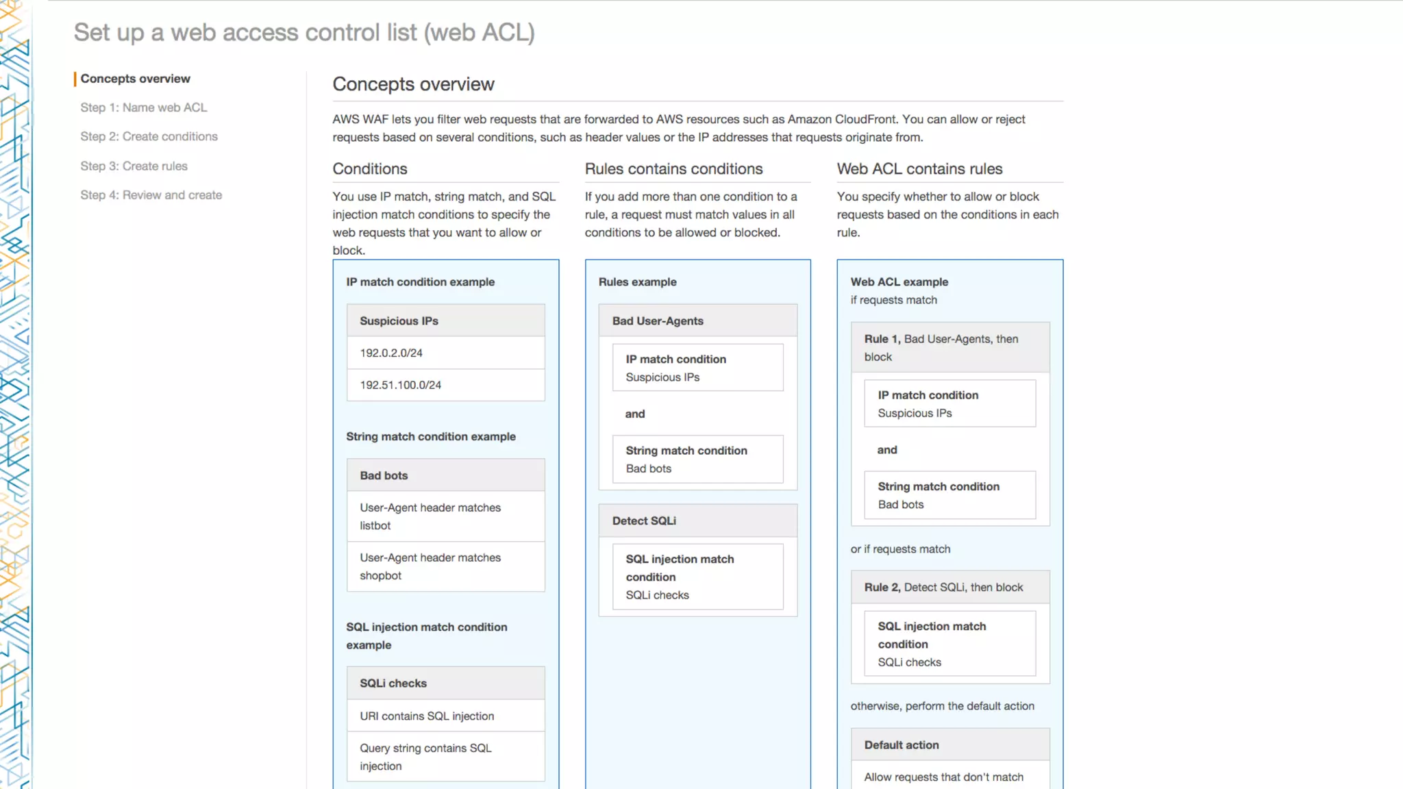The height and width of the screenshot is (789, 1403).
Task: Click the Set up a web access control list title
Action: 304,32
